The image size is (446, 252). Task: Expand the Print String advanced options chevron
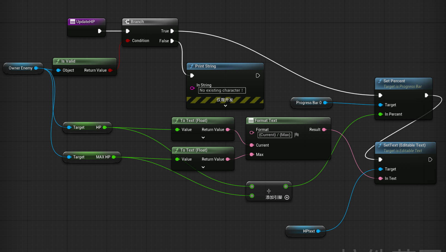[x=225, y=106]
